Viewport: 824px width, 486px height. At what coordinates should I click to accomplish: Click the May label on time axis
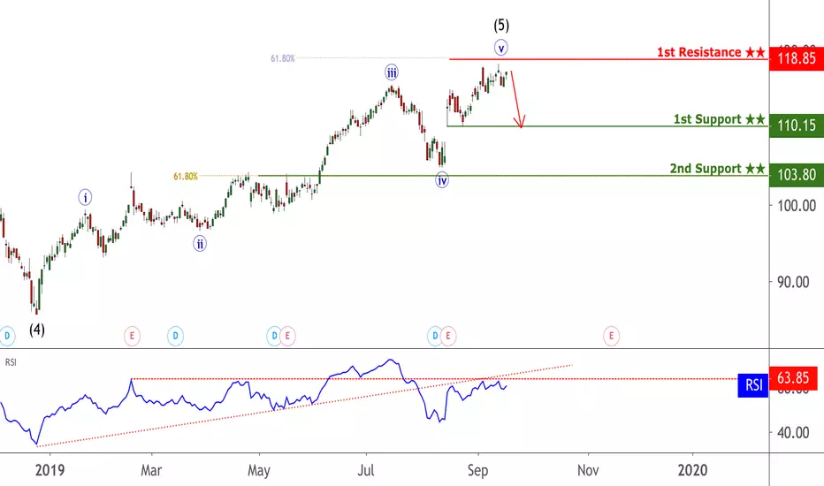point(258,470)
